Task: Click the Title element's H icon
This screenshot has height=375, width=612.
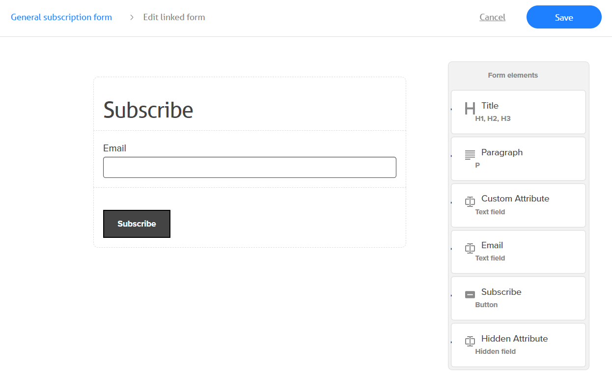Action: [470, 108]
